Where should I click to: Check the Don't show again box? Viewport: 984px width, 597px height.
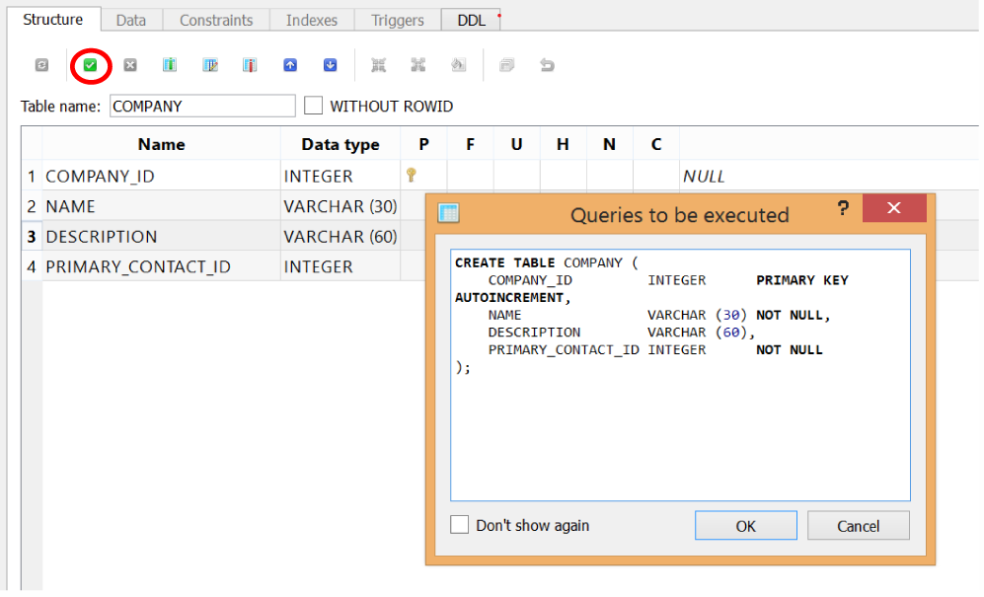click(460, 525)
